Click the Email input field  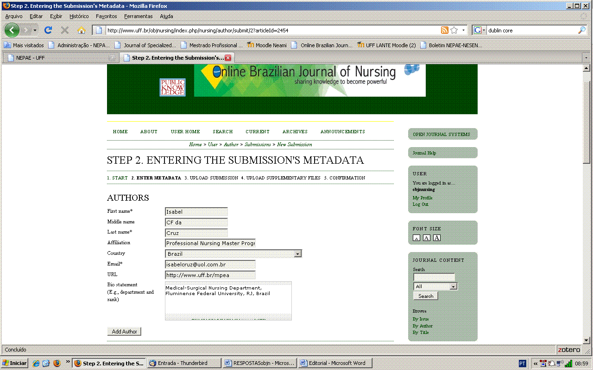pos(210,265)
